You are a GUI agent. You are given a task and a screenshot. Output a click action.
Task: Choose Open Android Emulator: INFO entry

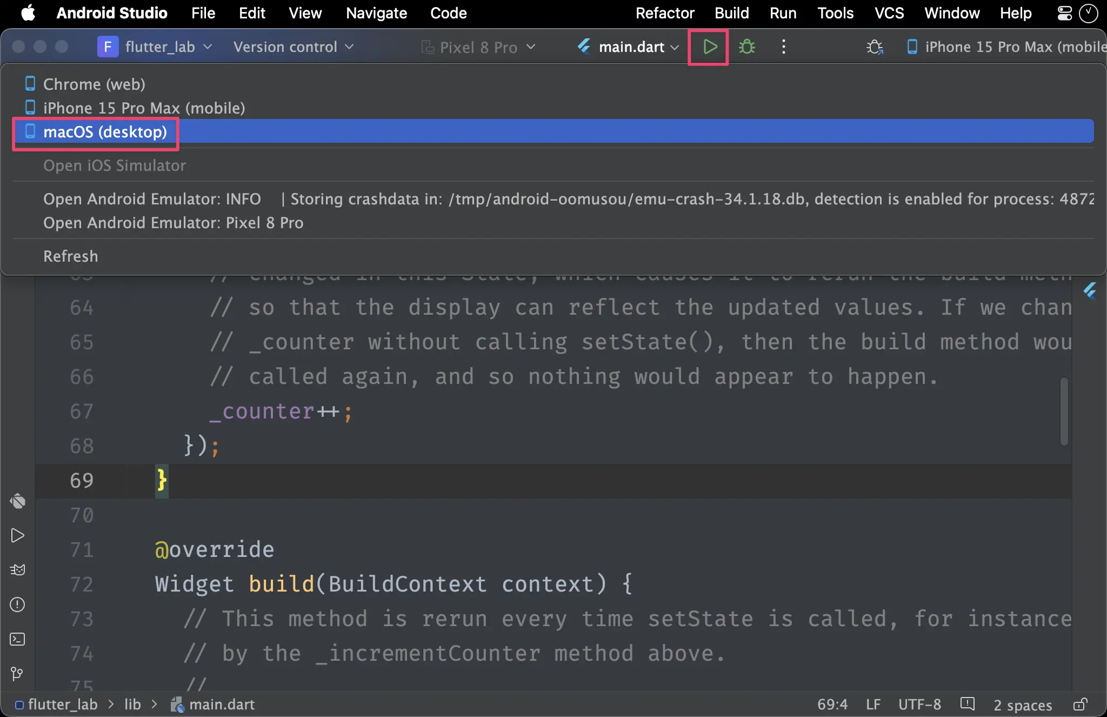point(553,198)
